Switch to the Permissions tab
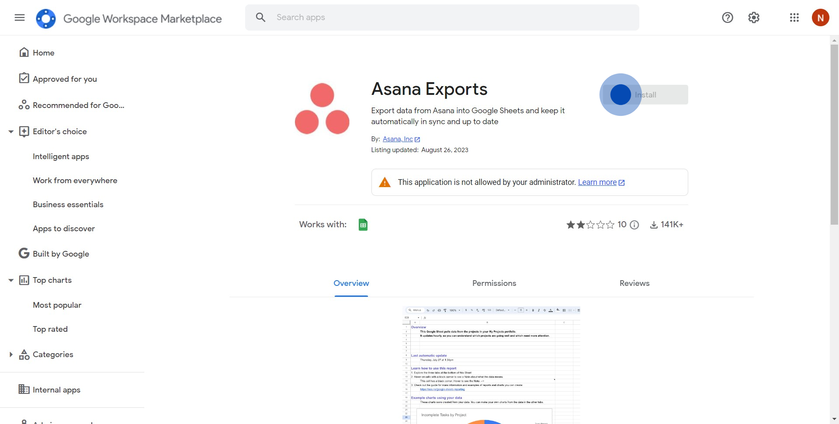This screenshot has width=839, height=424. (494, 283)
